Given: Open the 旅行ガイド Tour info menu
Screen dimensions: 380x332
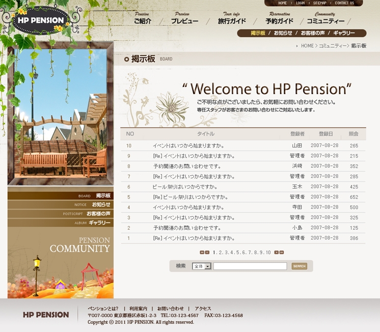Looking at the screenshot, I should (232, 21).
